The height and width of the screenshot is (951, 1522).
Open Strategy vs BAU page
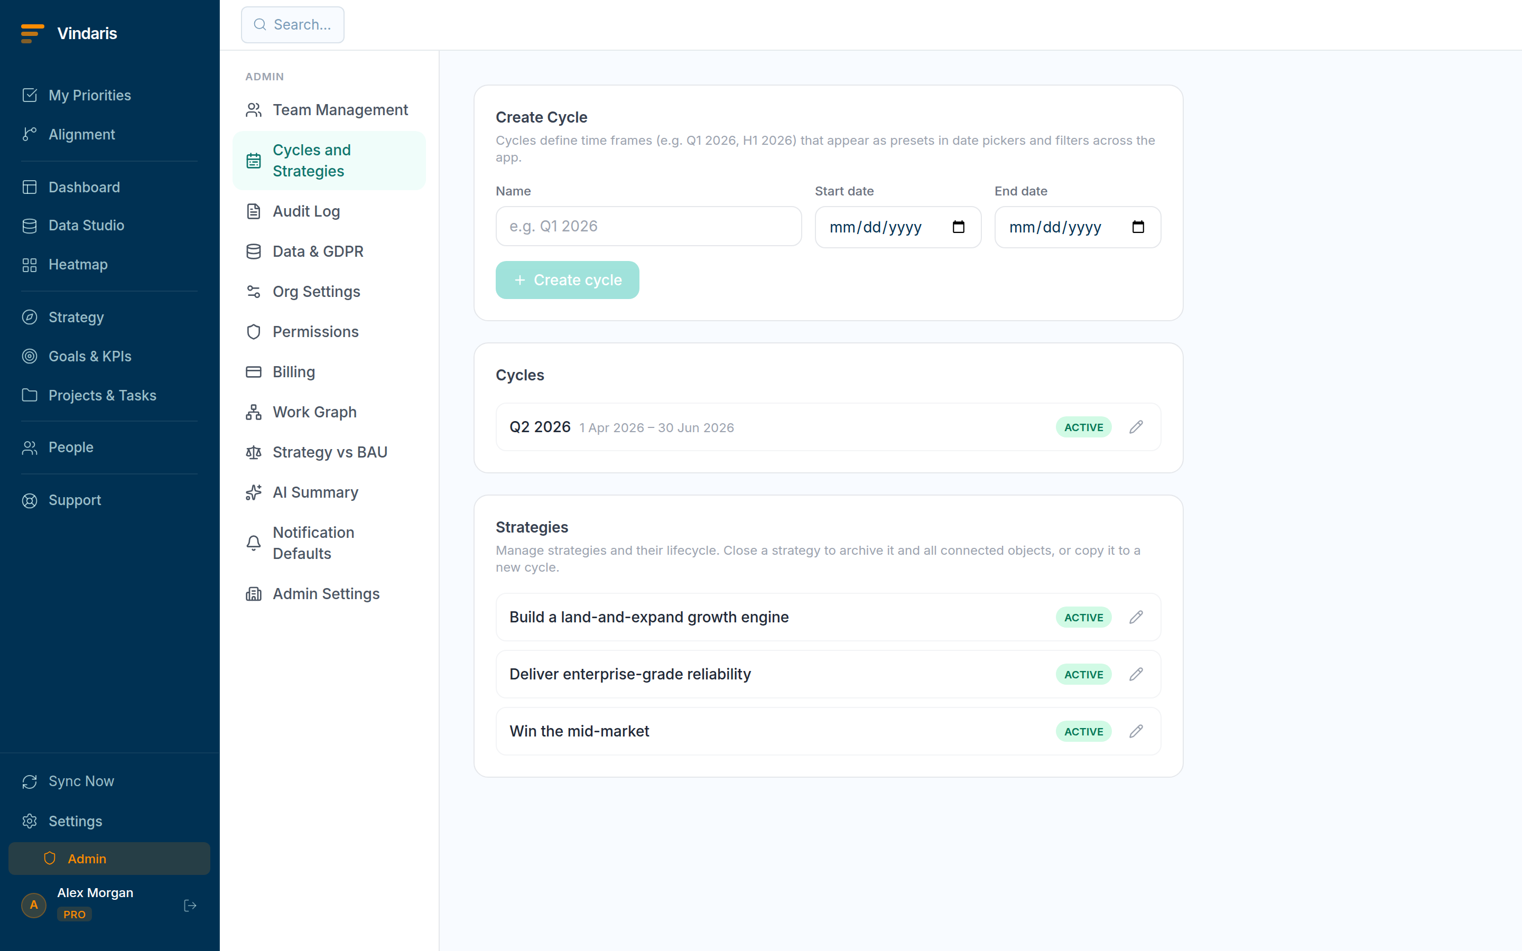329,452
